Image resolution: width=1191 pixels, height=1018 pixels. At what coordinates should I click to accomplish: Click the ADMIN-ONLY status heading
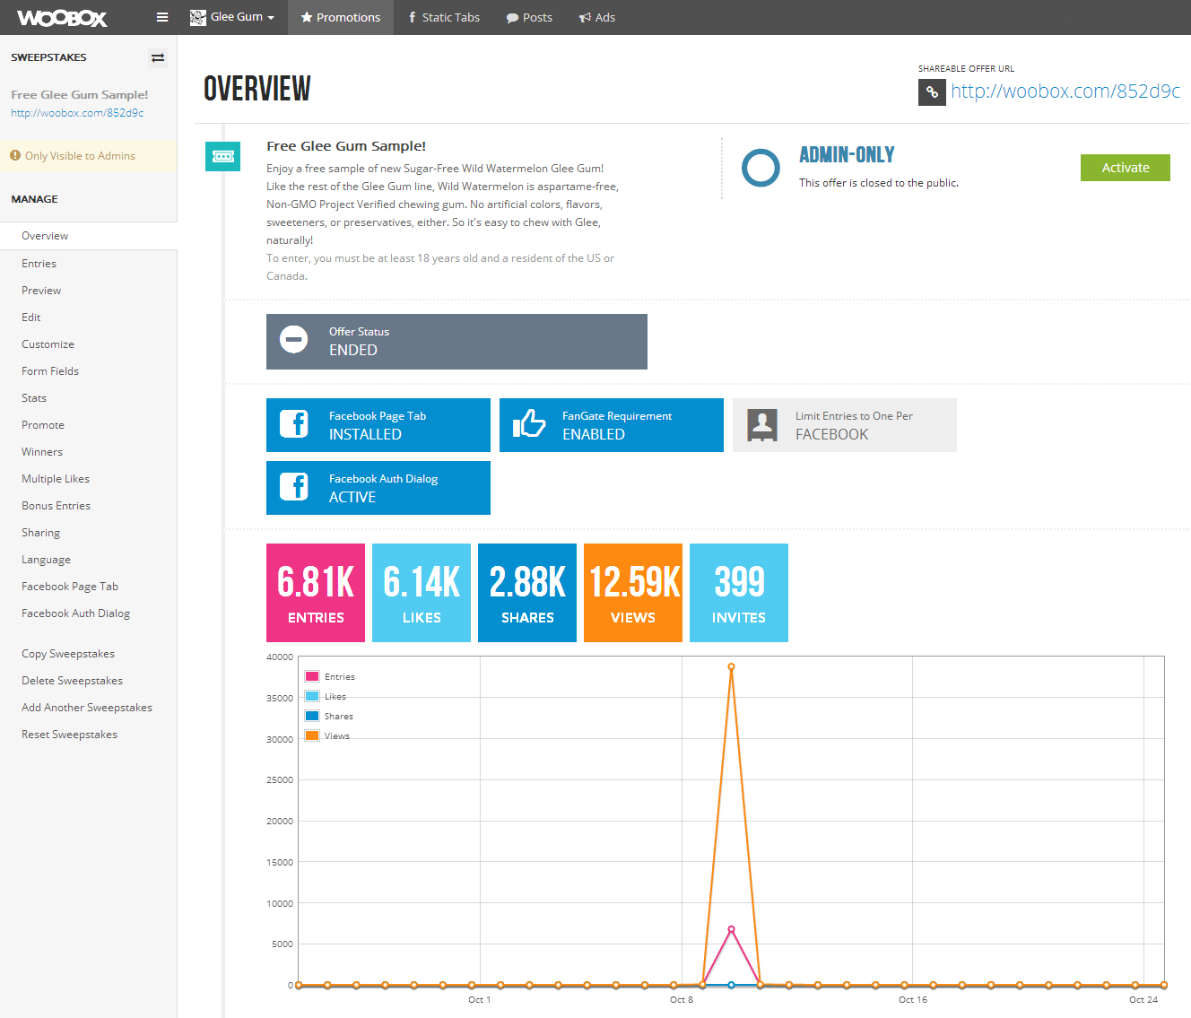[847, 155]
